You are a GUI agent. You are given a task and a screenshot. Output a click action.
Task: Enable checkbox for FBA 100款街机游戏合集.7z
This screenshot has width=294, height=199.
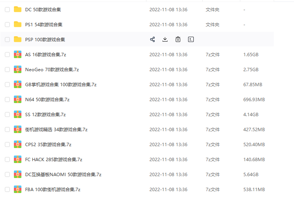tap(7, 189)
